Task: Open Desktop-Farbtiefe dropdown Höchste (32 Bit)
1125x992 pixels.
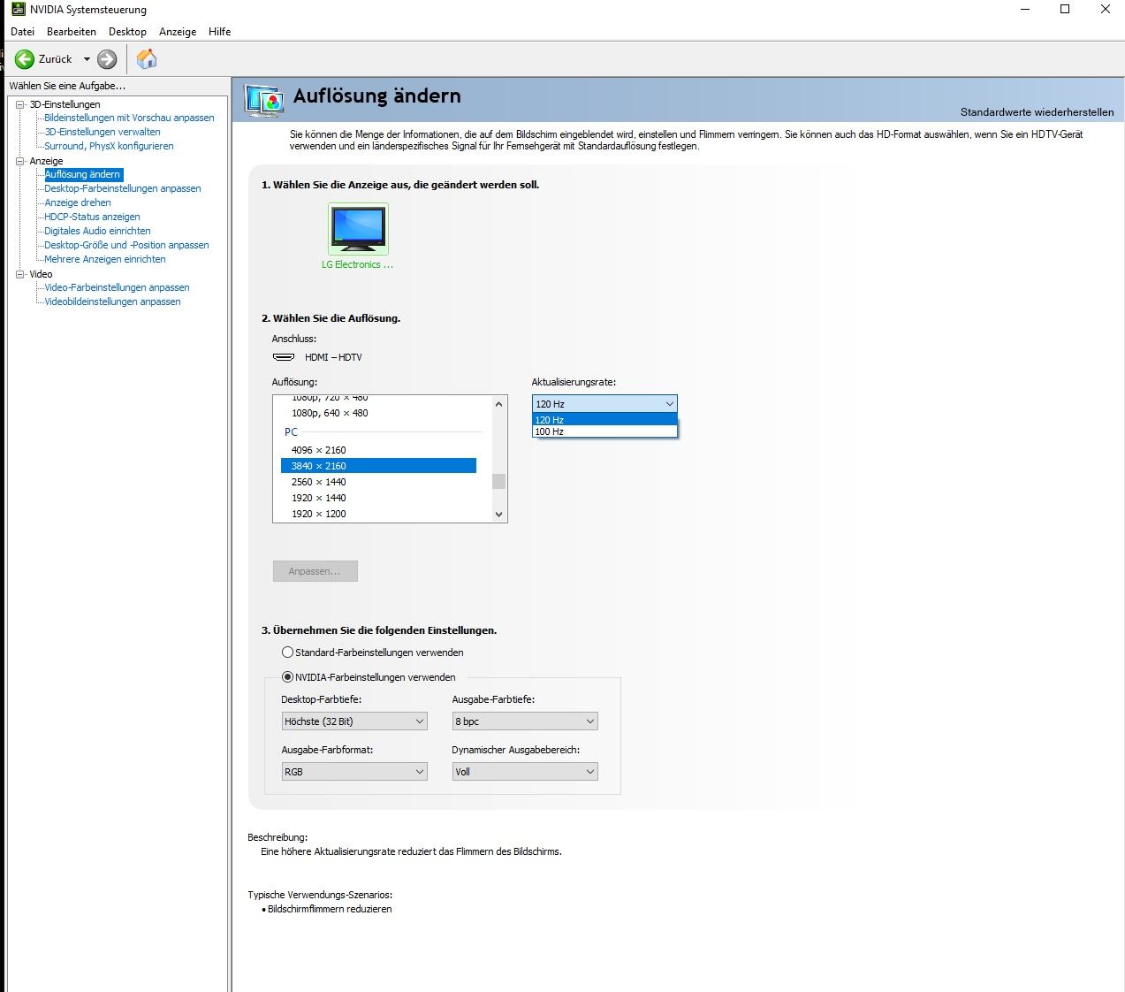Action: (354, 721)
